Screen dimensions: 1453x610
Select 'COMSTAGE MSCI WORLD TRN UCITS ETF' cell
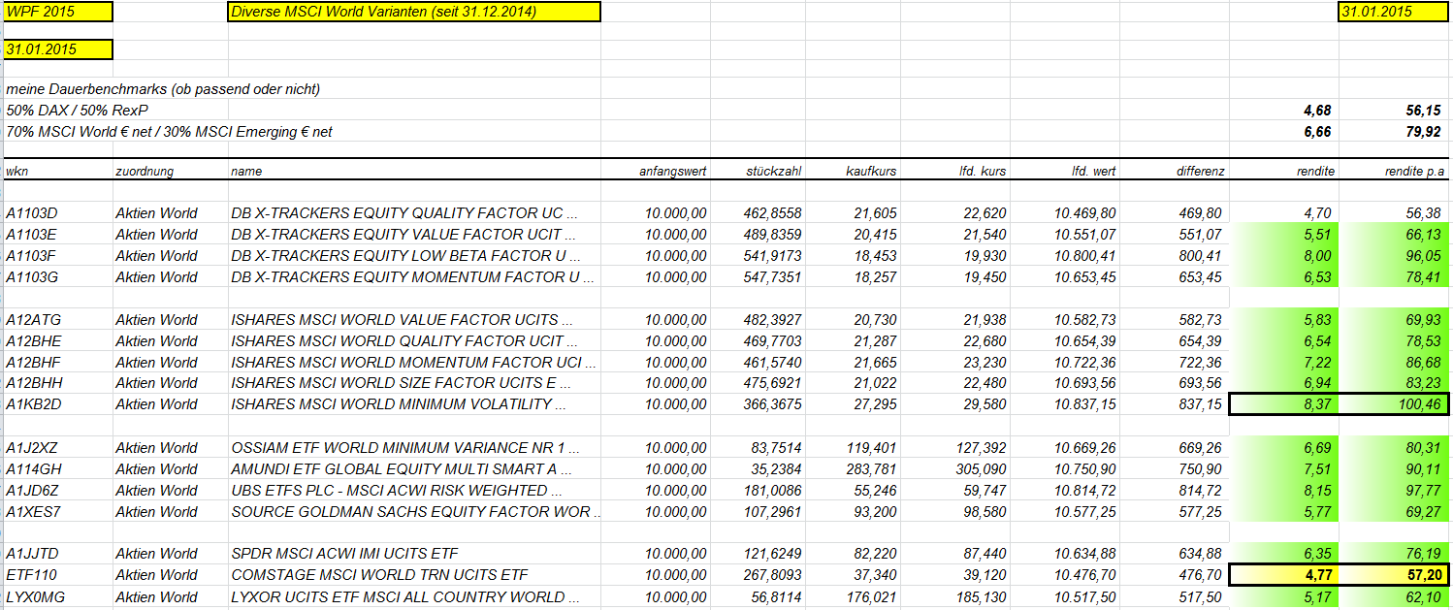tap(379, 575)
